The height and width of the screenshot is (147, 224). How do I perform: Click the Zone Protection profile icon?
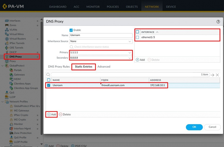[x=11, y=133]
